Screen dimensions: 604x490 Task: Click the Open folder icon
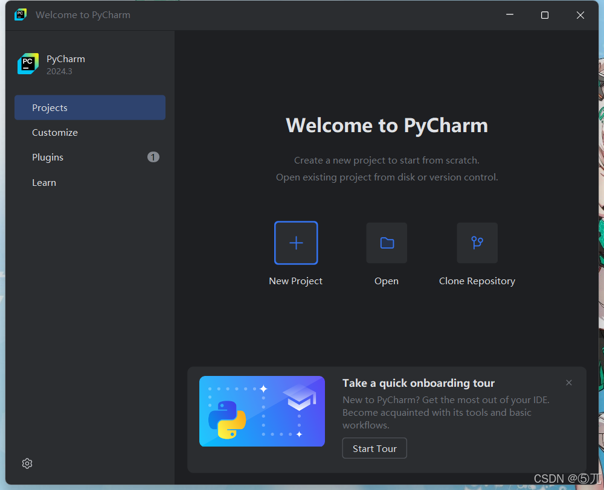(387, 243)
